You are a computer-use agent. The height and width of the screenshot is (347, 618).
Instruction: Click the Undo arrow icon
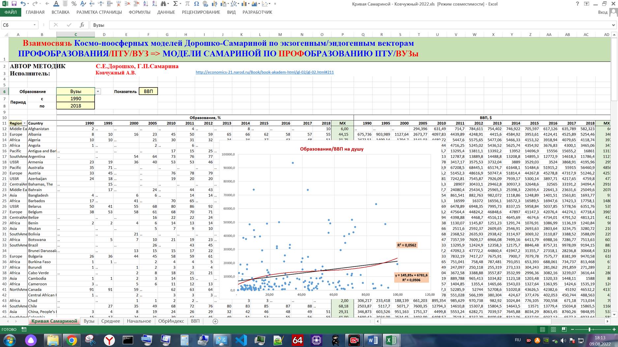23,4
